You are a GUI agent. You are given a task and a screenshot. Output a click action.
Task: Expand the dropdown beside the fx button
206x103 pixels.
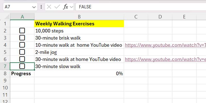pos(71,7)
